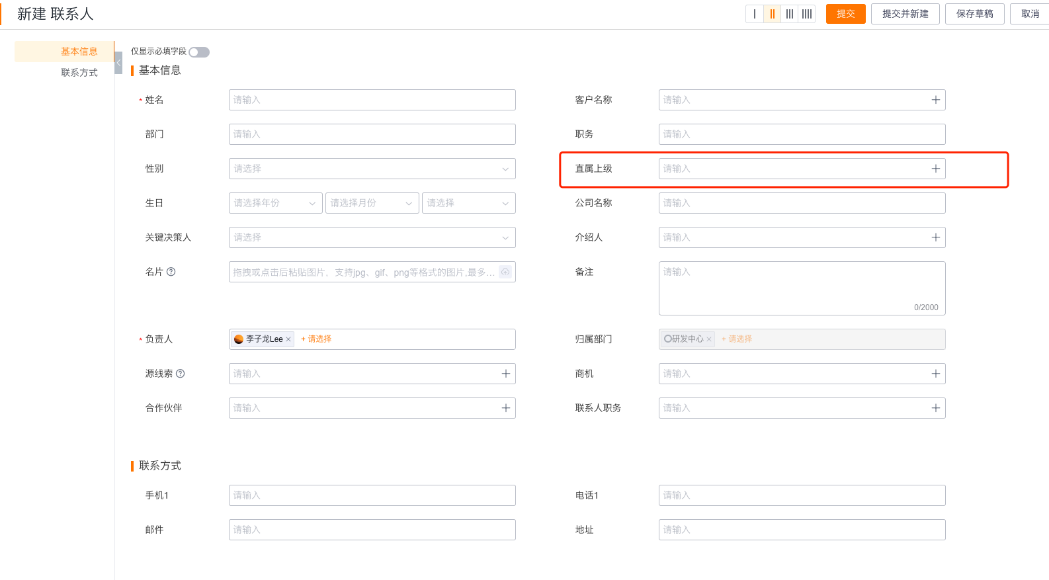Open the 关键决策人 dropdown

pyautogui.click(x=372, y=237)
